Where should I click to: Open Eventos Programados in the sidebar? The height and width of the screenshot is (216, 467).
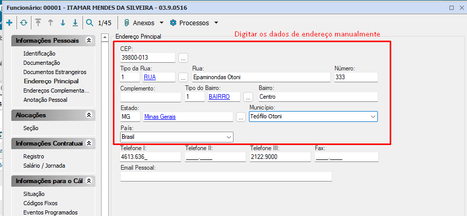pyautogui.click(x=51, y=212)
